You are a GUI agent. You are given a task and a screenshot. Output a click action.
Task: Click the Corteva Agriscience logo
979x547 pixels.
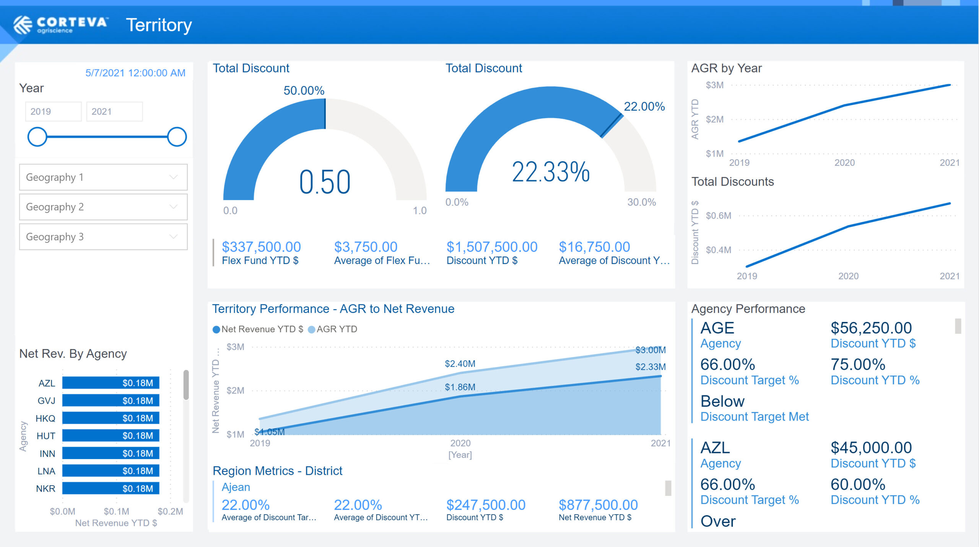click(60, 25)
